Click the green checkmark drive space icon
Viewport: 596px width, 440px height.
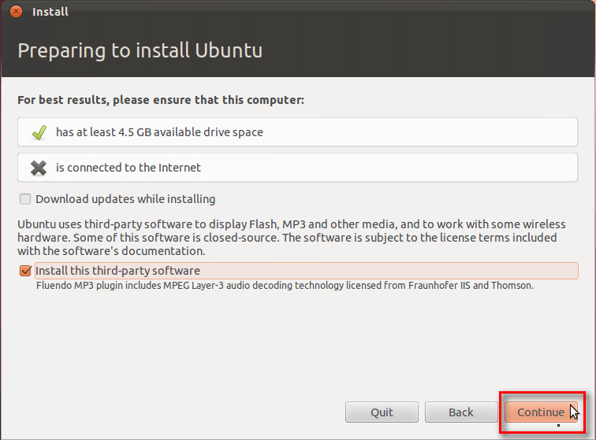click(x=39, y=132)
